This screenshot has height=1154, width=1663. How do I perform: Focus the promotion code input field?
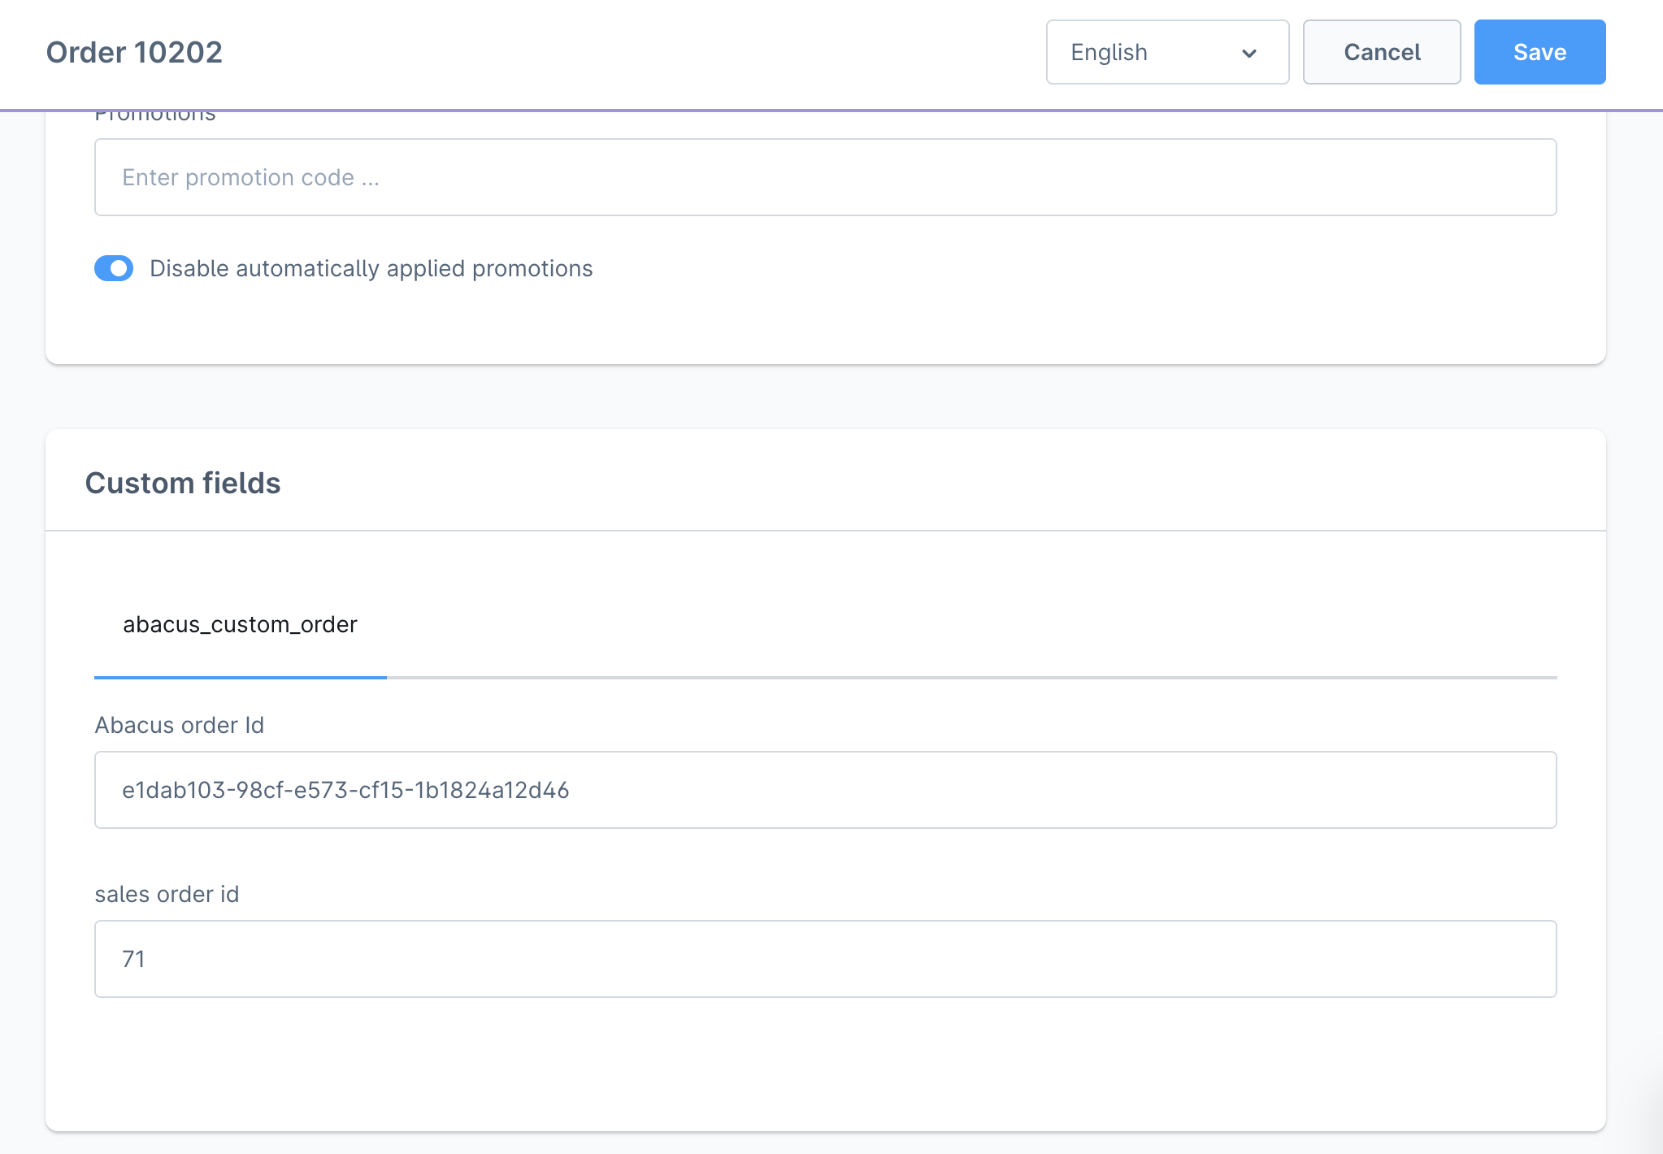point(825,177)
